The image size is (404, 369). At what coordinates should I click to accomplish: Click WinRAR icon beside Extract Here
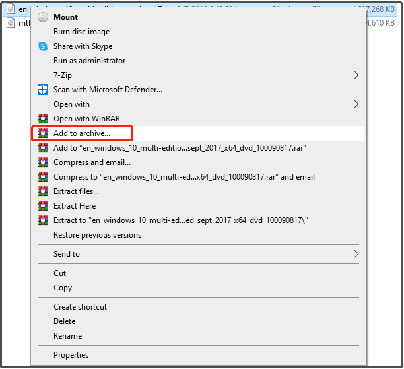(x=43, y=206)
